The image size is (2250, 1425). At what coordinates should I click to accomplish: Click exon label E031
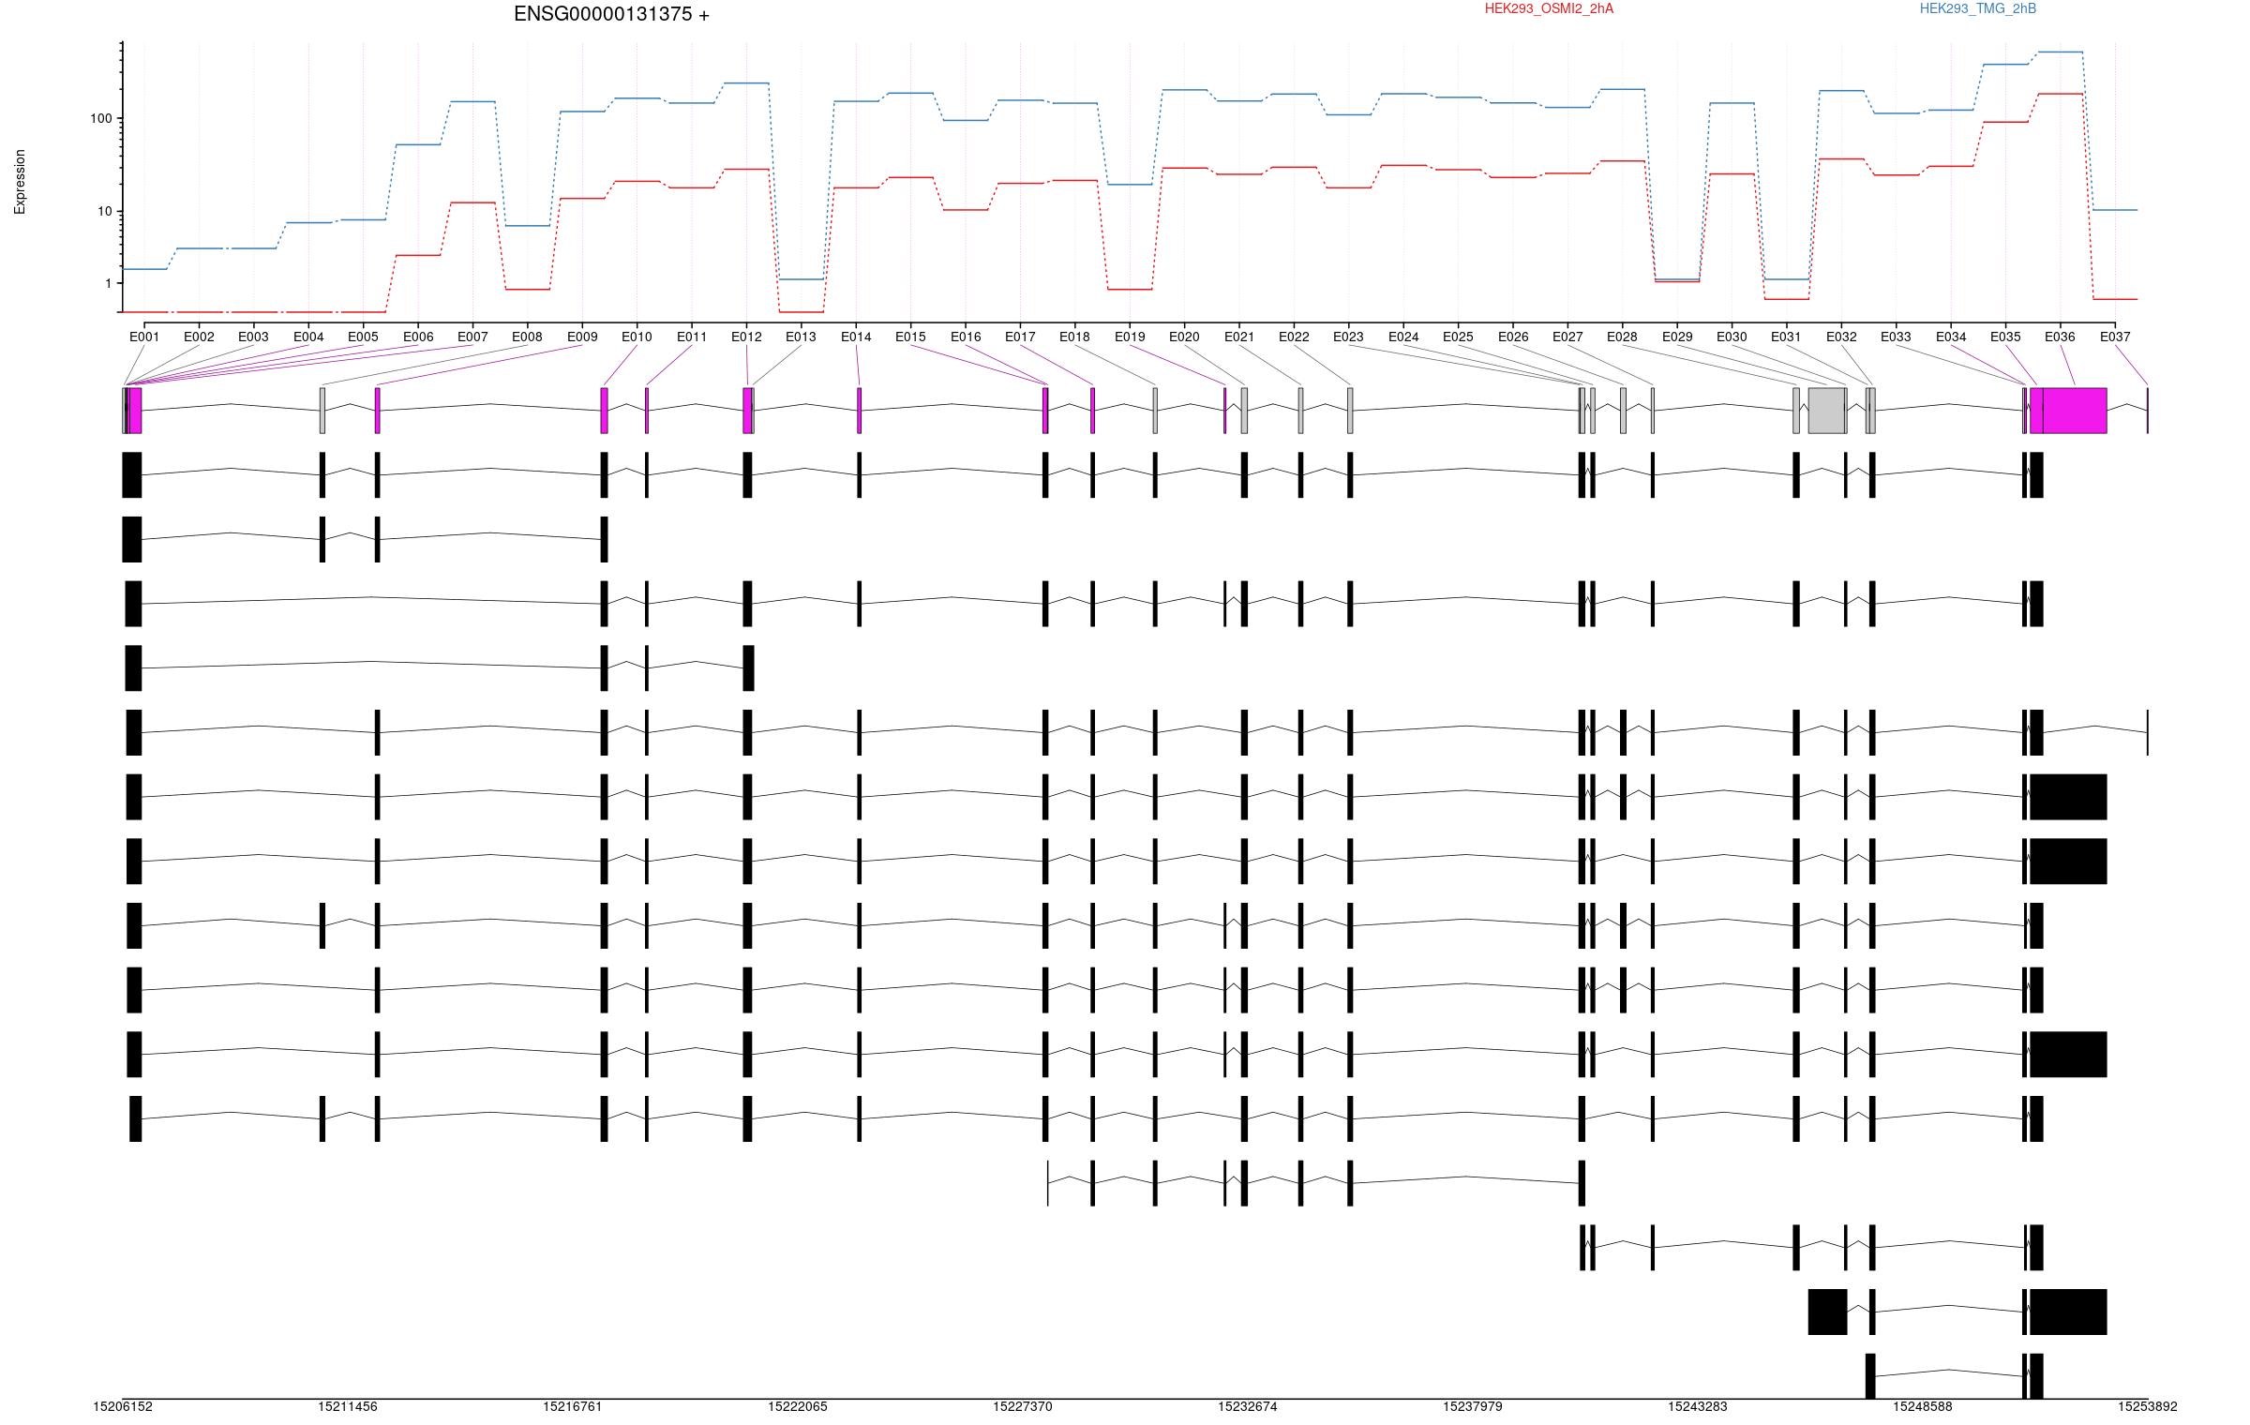[x=1786, y=337]
